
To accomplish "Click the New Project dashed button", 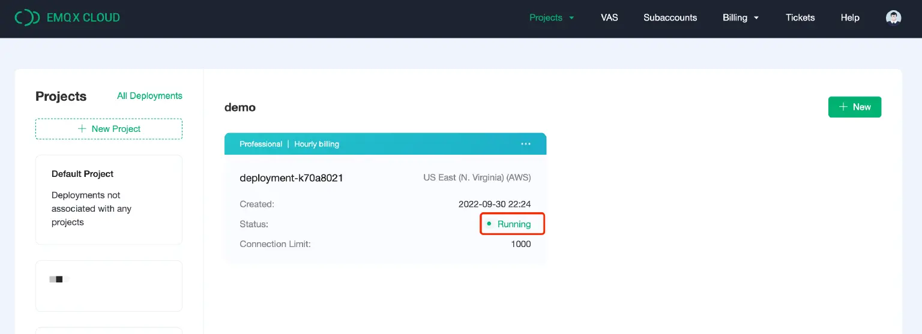I will [109, 129].
